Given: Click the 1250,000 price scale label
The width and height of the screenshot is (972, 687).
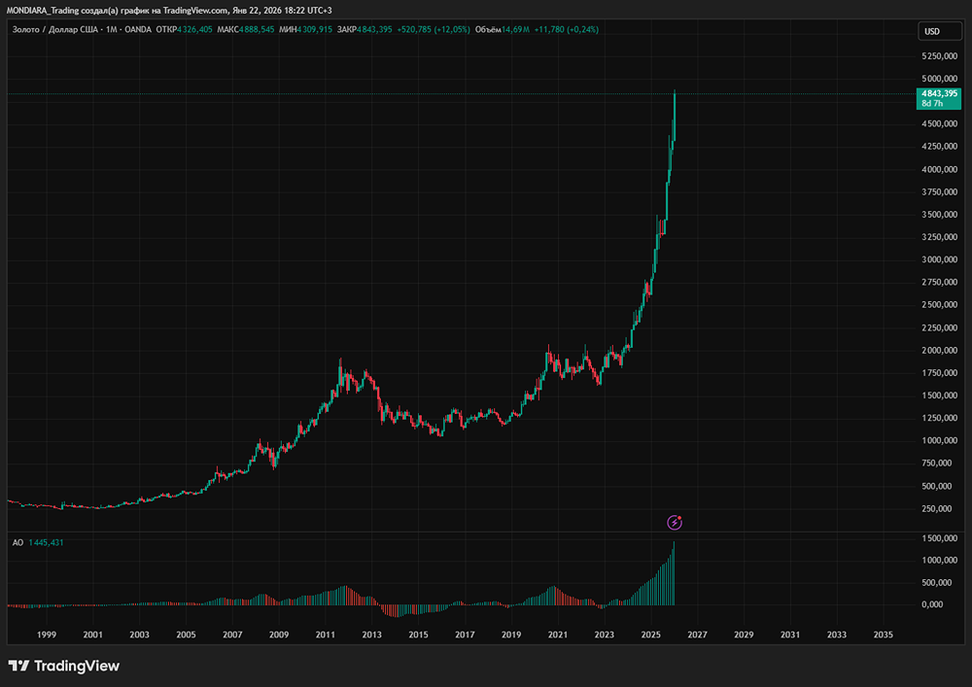Looking at the screenshot, I should click(x=939, y=418).
